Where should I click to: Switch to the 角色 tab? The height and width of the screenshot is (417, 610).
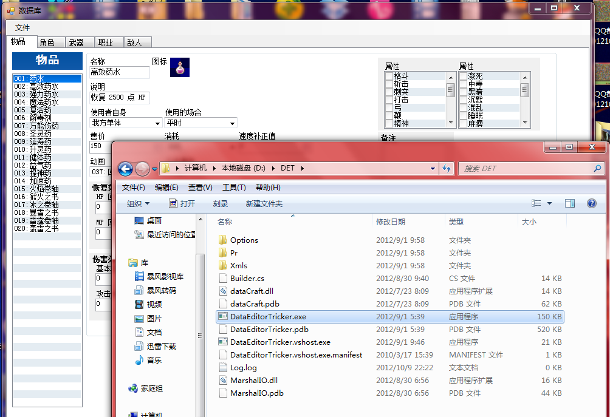pyautogui.click(x=51, y=42)
